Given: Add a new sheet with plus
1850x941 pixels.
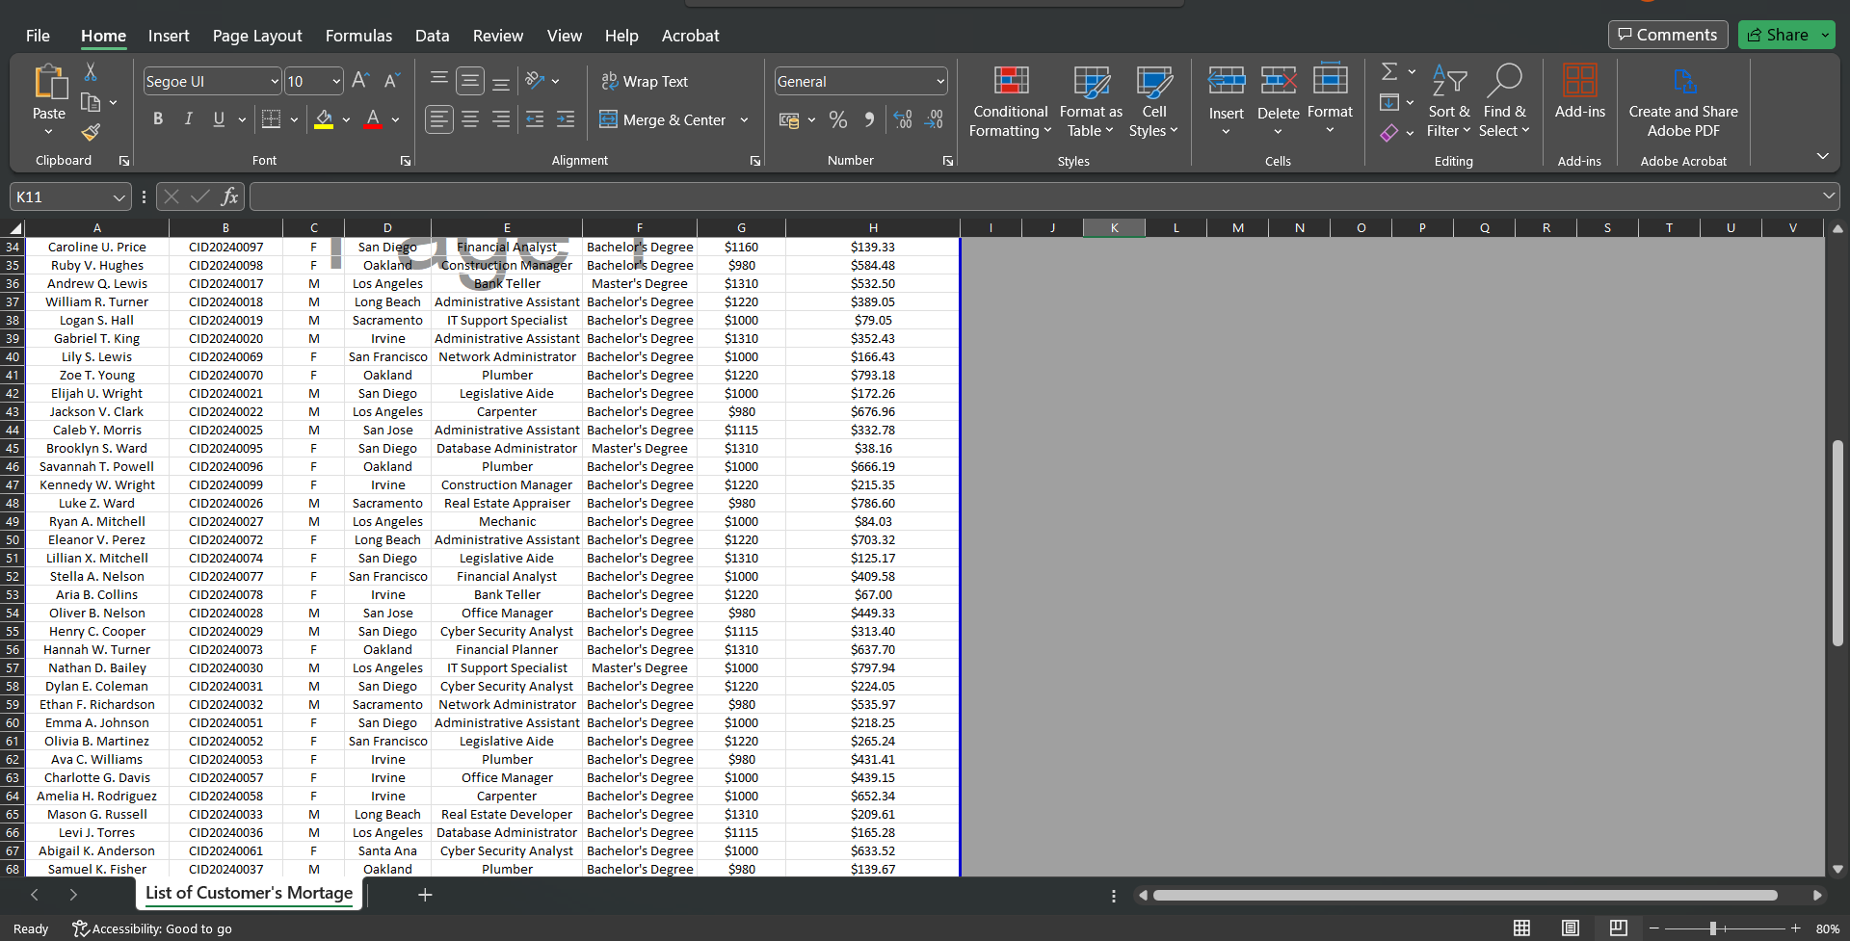Looking at the screenshot, I should (425, 895).
